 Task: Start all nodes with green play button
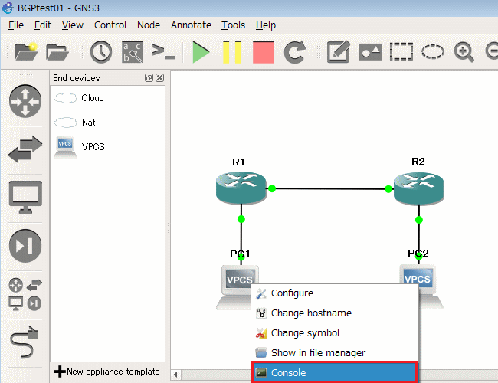tap(201, 52)
